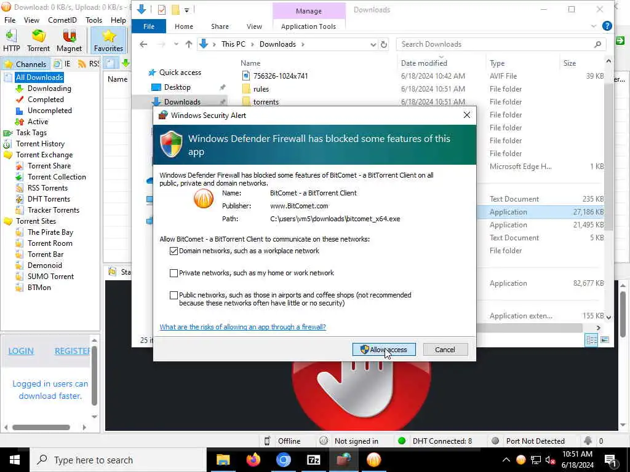Select Completed downloads in the sidebar
Screen dimensions: 630x472
tap(46, 100)
